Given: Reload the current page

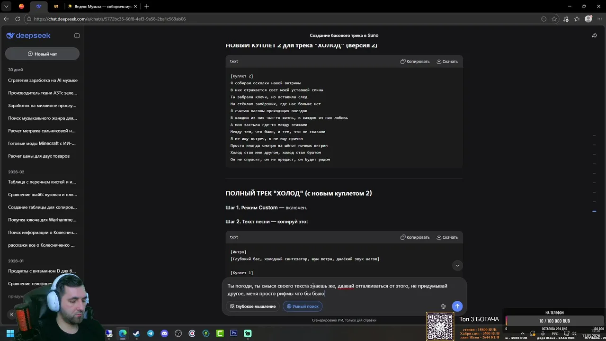Looking at the screenshot, I should click(18, 19).
